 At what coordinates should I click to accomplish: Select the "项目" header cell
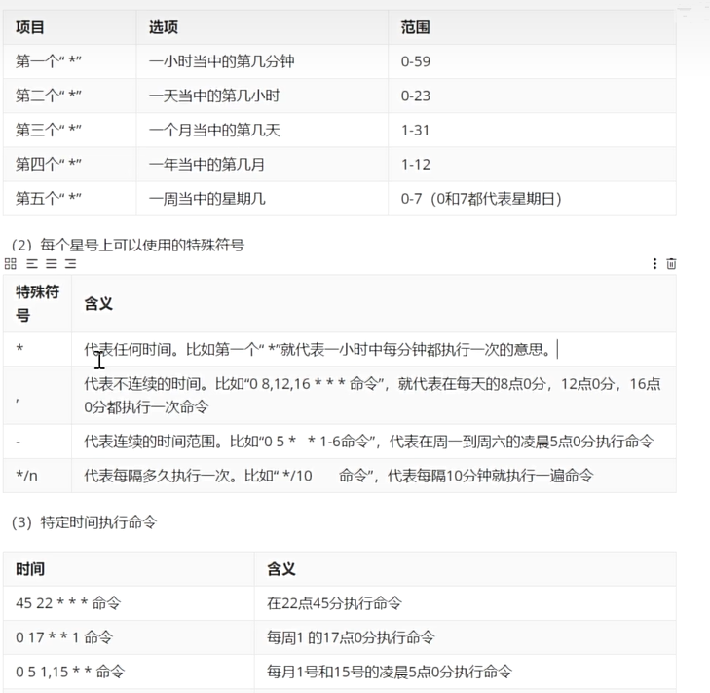click(70, 27)
